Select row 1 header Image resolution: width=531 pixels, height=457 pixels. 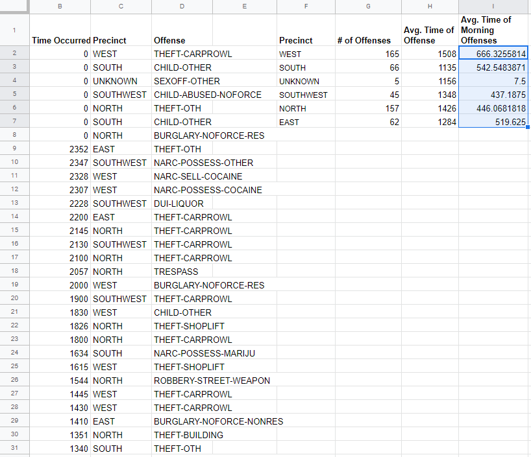point(14,30)
